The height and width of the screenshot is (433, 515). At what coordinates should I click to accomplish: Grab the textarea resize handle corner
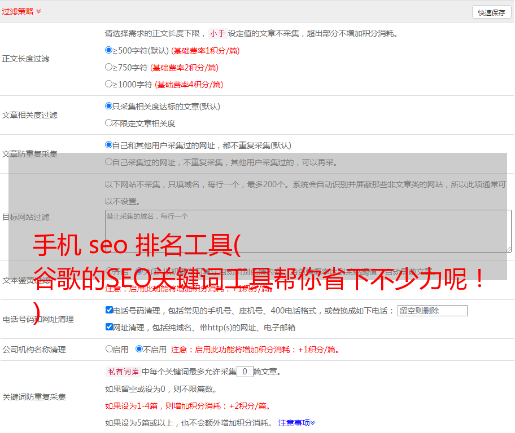coord(508,249)
